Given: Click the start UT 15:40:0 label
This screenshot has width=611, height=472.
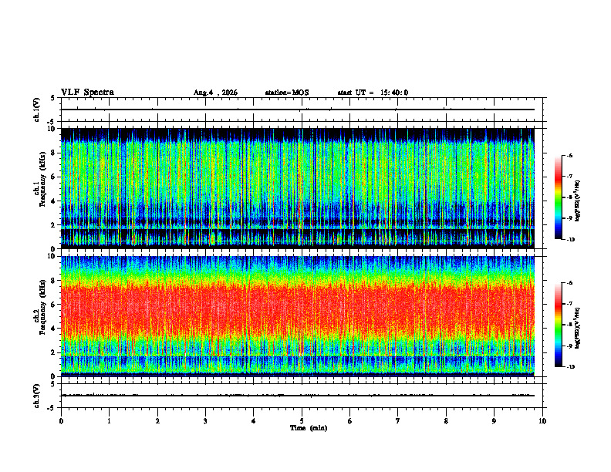Looking at the screenshot, I should [373, 93].
